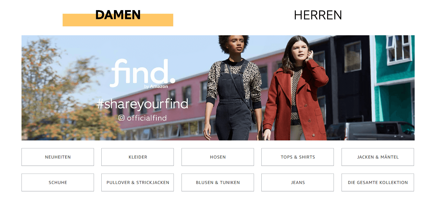Image resolution: width=430 pixels, height=203 pixels.
Task: Select TOPS & SHIRTS category
Action: (298, 157)
